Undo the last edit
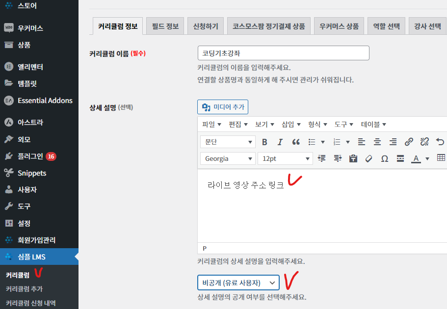The width and height of the screenshot is (447, 309). (440, 142)
